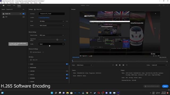
Task: Click the target bitrate numeric value
Action: pos(65,40)
